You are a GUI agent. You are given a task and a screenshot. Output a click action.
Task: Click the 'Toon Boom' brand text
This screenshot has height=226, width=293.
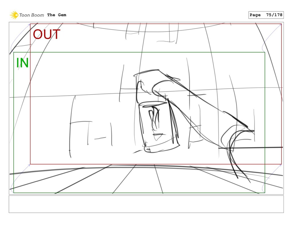pos(31,15)
